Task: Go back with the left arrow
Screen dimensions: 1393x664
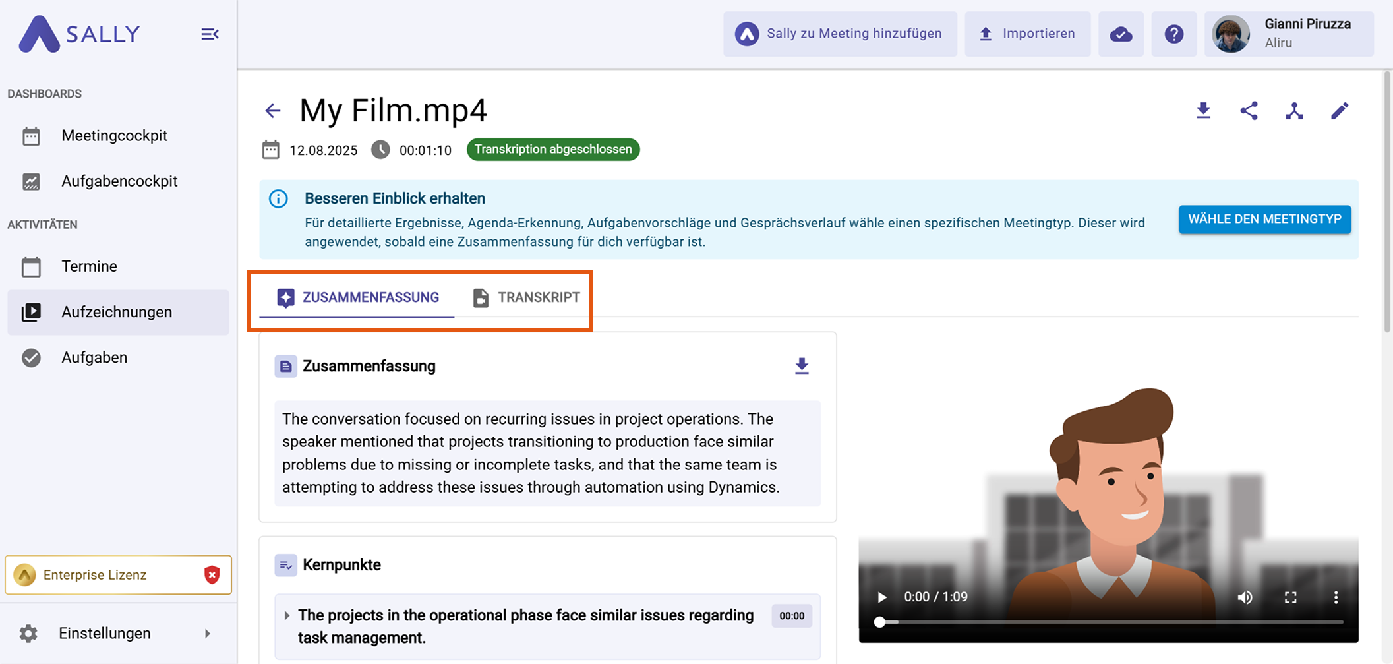Action: point(273,111)
